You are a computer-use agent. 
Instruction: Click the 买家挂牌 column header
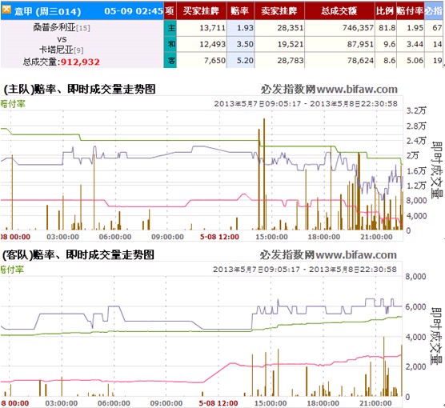(202, 10)
